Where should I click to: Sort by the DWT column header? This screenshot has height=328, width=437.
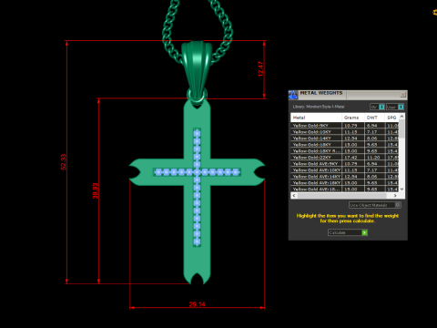pyautogui.click(x=374, y=118)
